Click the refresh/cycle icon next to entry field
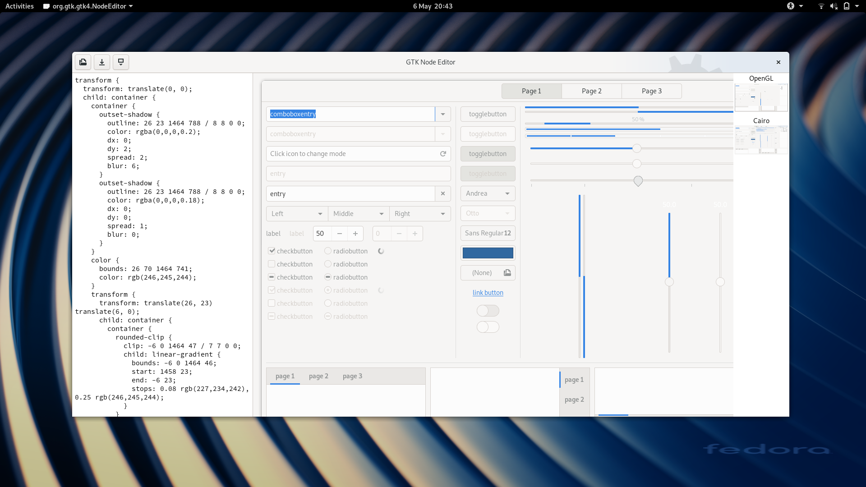Screen dimensions: 866x487 443,153
